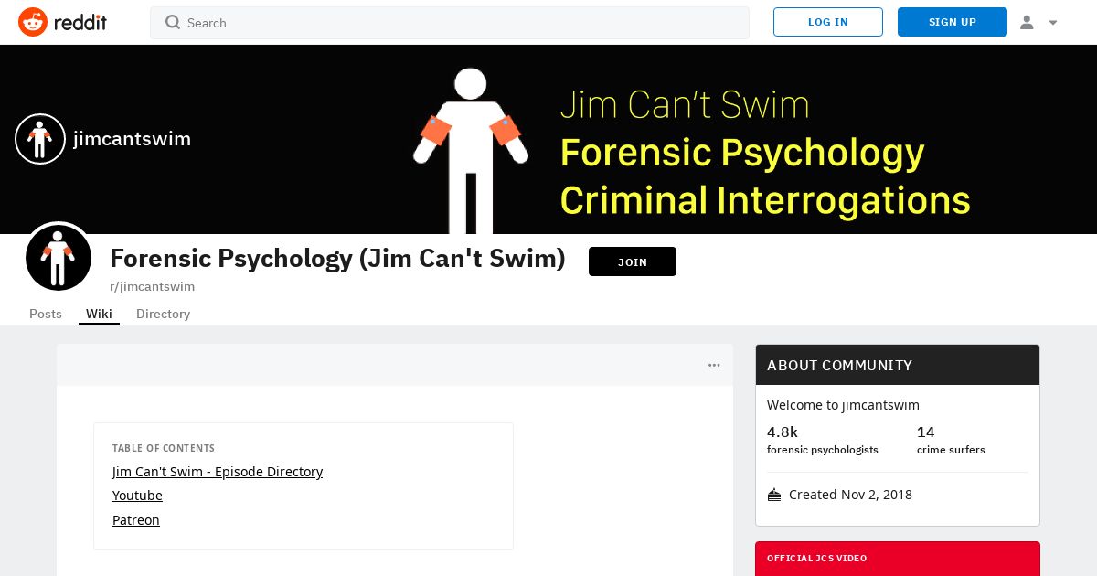
Task: Join the Forensic Psychology community
Action: [x=633, y=261]
